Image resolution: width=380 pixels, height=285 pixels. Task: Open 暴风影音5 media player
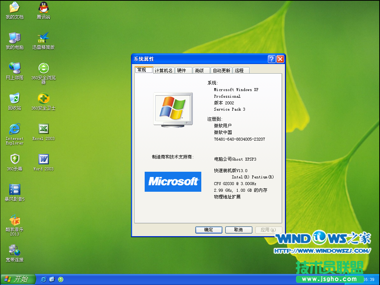tap(14, 190)
